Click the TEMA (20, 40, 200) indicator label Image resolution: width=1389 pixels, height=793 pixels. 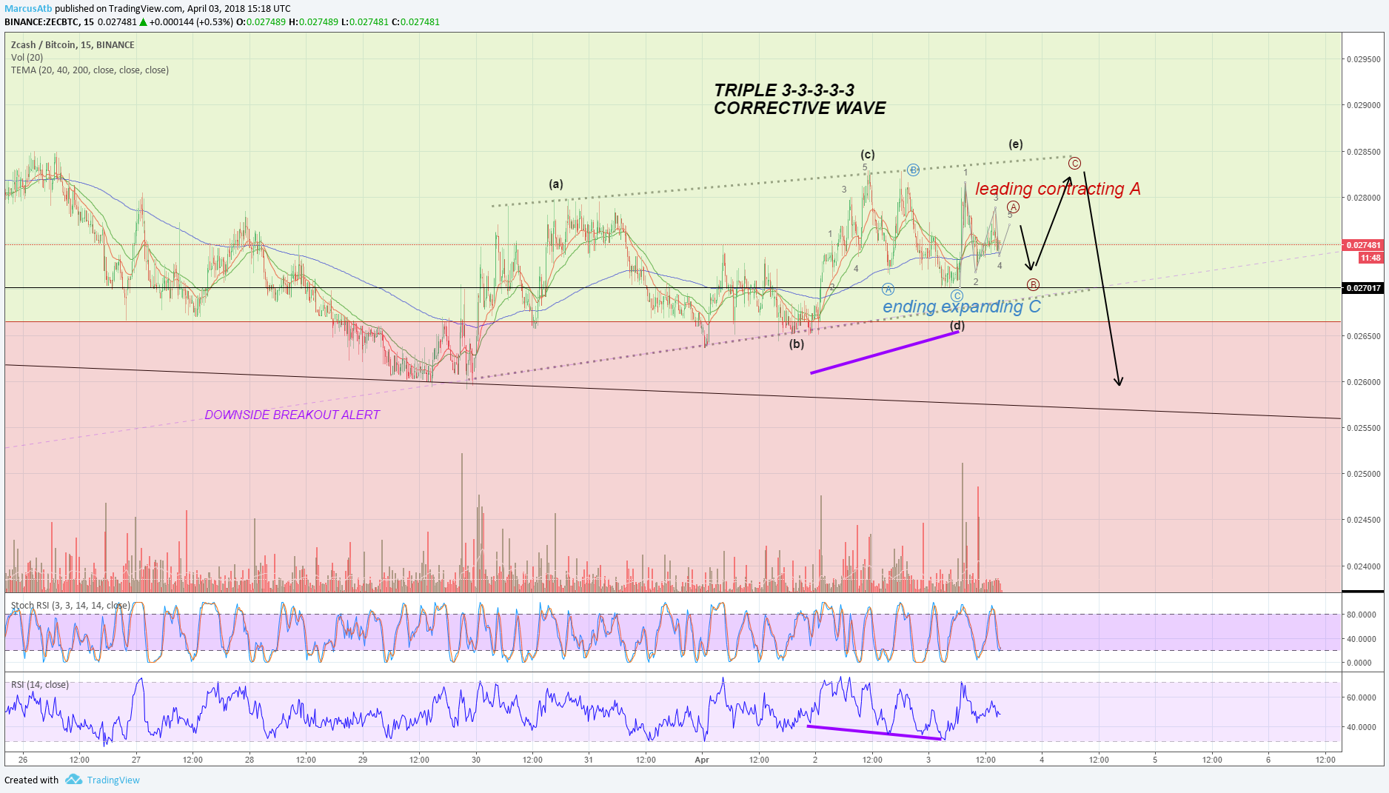(x=90, y=70)
